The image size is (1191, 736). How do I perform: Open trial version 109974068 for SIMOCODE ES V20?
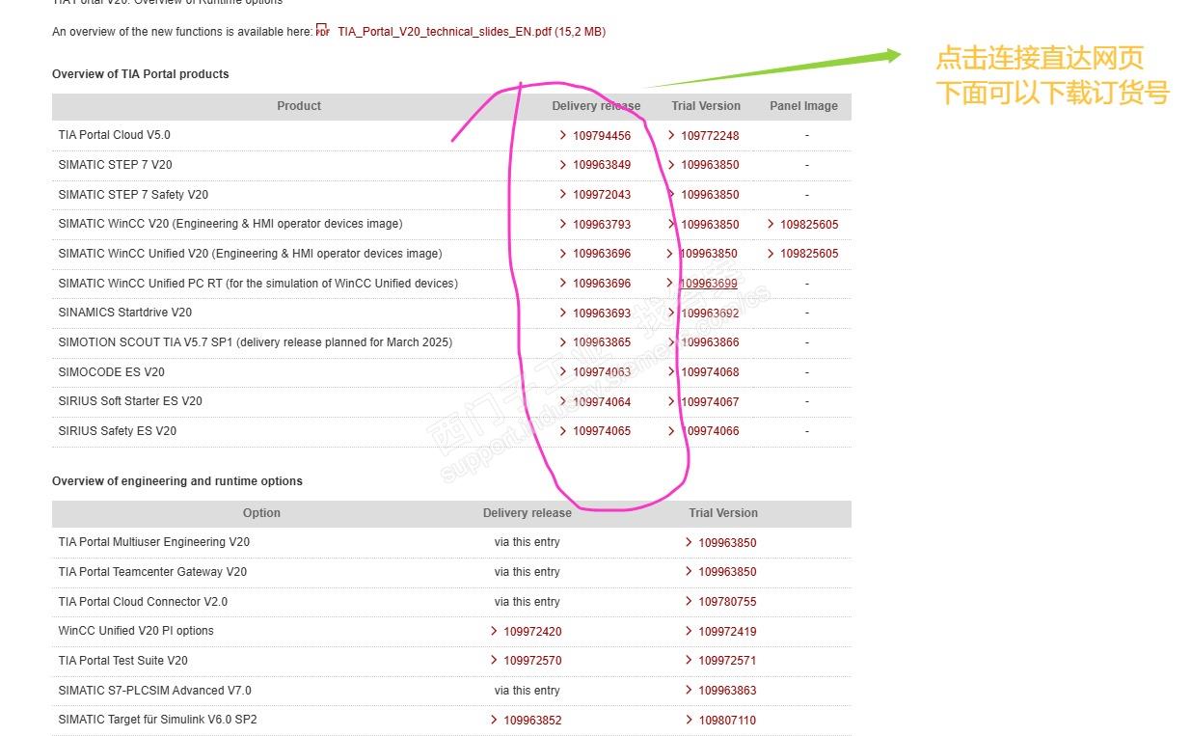[x=710, y=372]
